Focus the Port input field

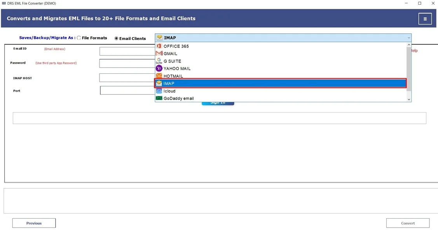tap(127, 90)
